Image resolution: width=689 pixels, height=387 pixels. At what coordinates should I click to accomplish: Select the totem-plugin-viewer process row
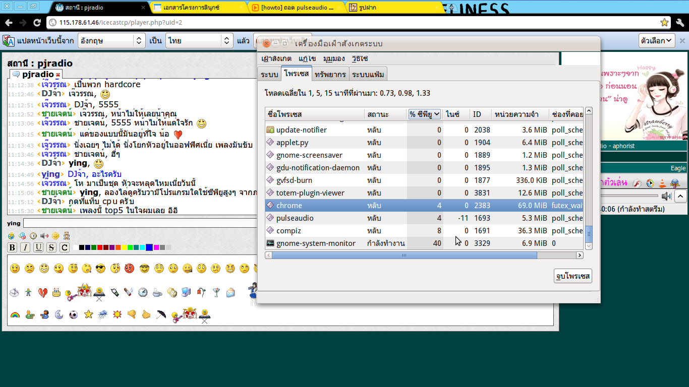tap(425, 193)
